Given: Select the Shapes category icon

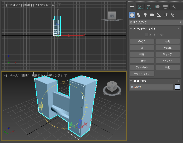Looking at the screenshot, I should coord(139,15).
